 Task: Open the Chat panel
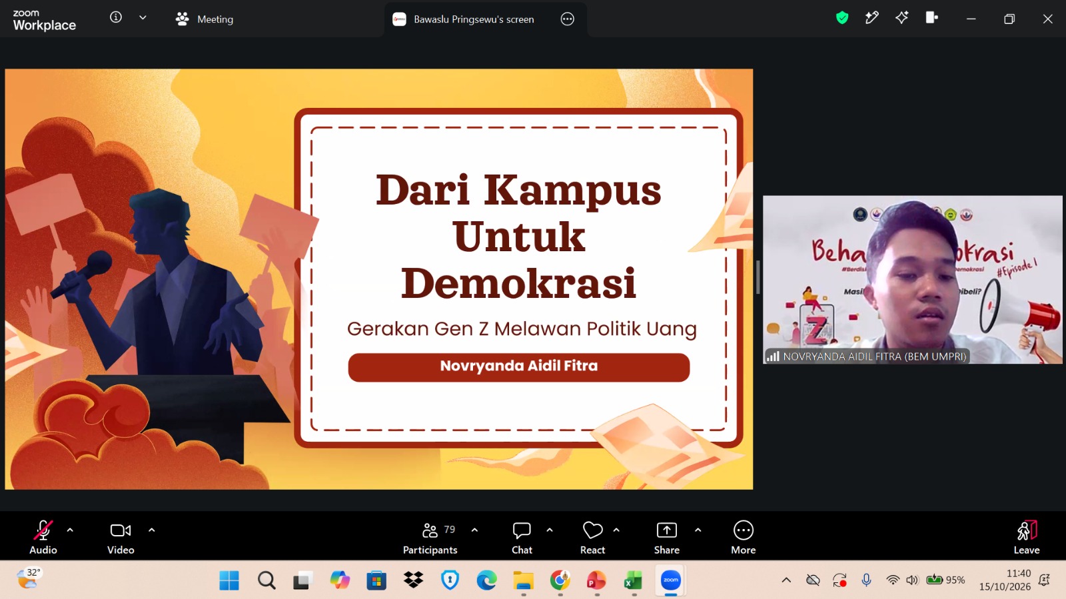pos(522,537)
